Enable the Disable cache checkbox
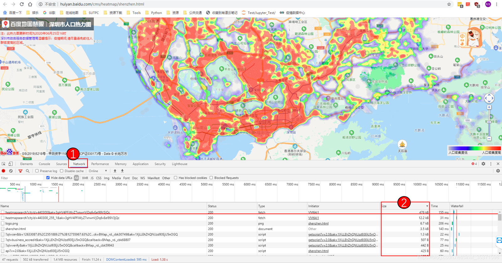Viewport: 502px width, 263px height. pos(62,171)
